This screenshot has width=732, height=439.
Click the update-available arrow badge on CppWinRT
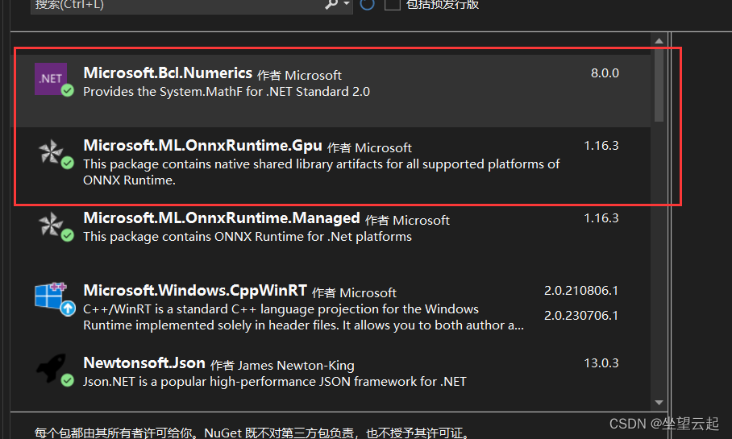tap(69, 308)
